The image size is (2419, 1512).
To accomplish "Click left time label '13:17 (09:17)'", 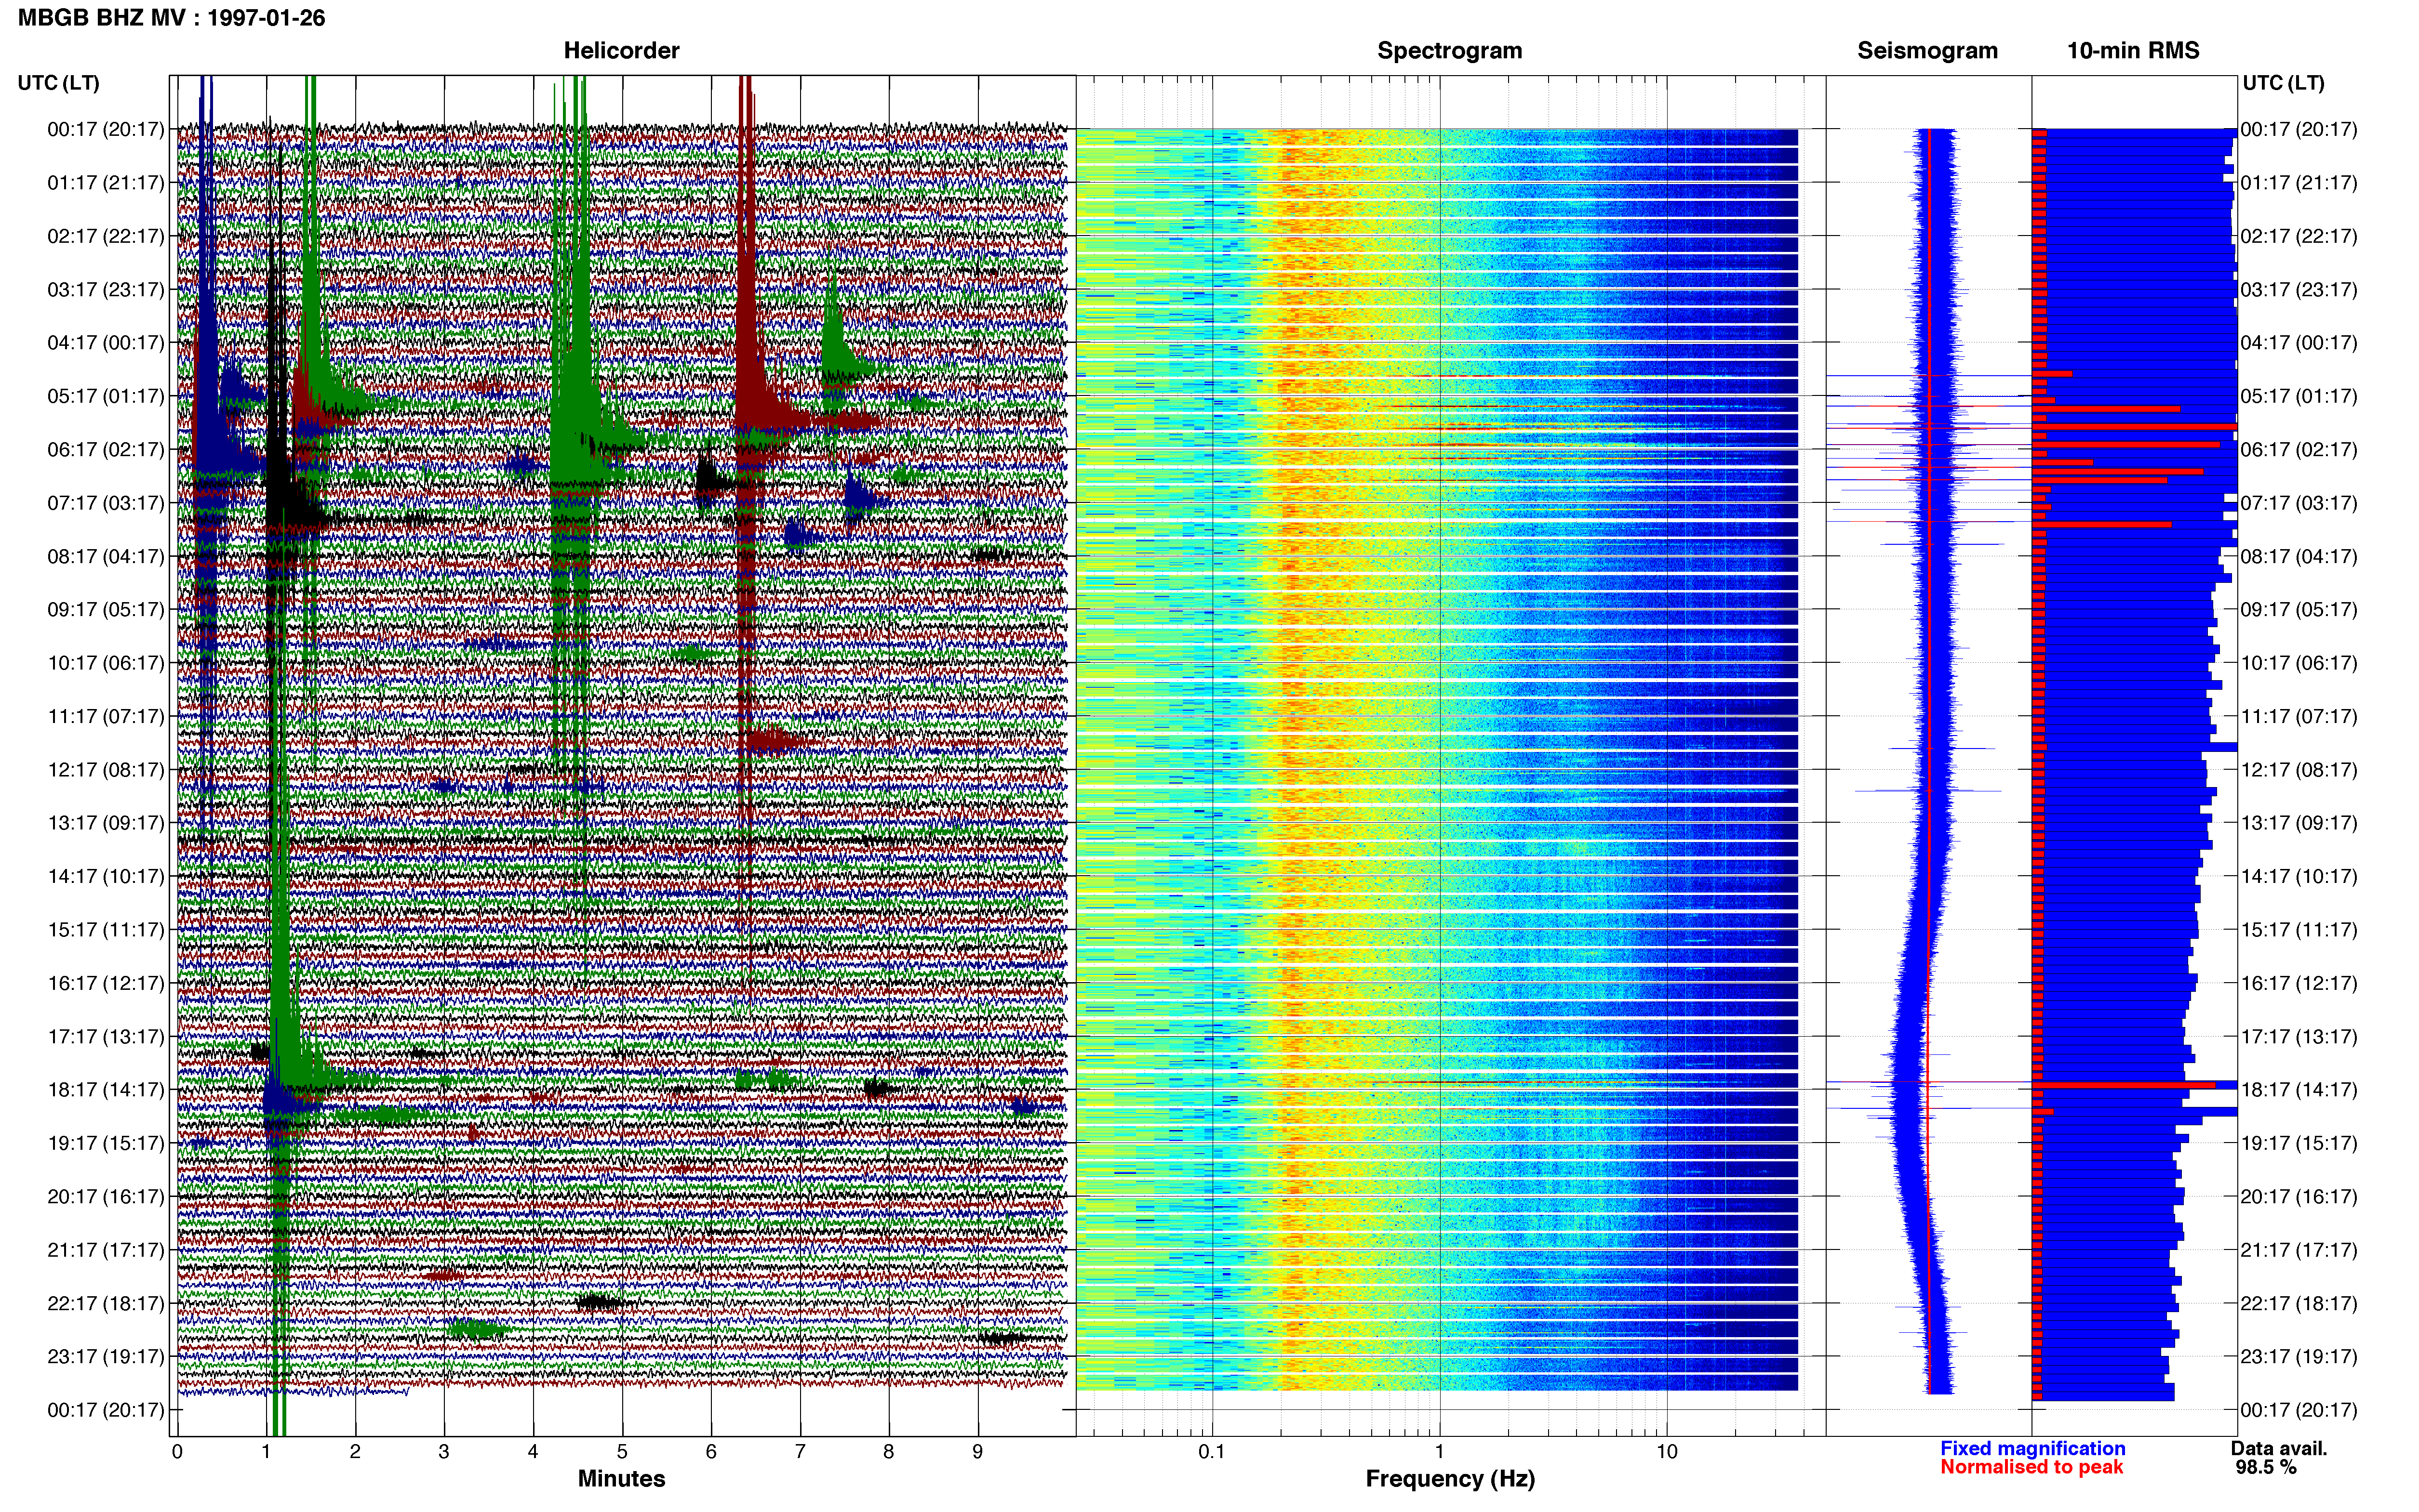I will 106,823.
